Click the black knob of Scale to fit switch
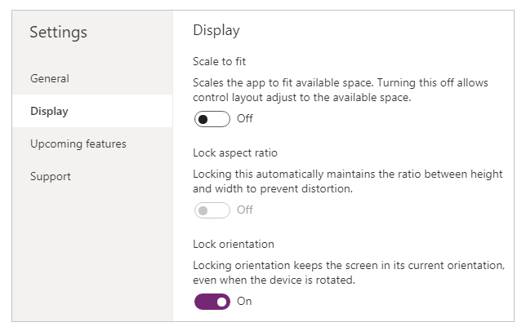 203,119
